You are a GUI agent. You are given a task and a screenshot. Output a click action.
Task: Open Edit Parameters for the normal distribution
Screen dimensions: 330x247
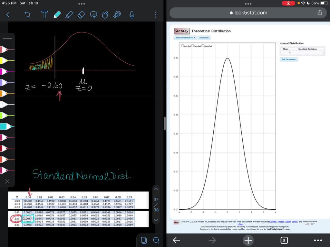pos(288,59)
